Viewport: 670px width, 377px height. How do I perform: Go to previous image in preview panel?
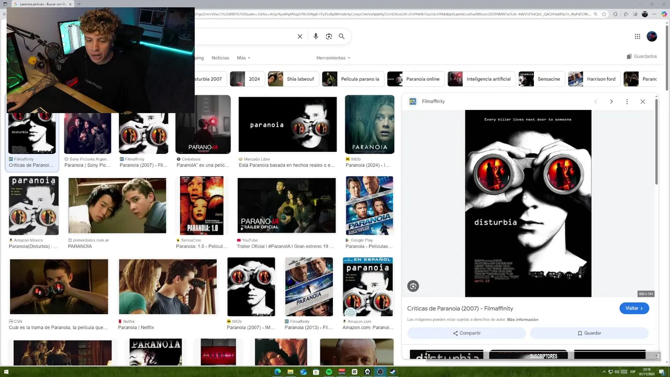pyautogui.click(x=596, y=102)
